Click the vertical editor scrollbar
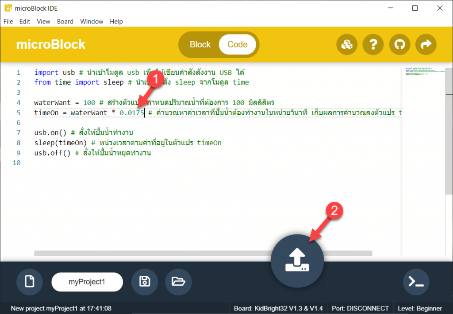Screen dimensions: 453x314 tap(449, 132)
